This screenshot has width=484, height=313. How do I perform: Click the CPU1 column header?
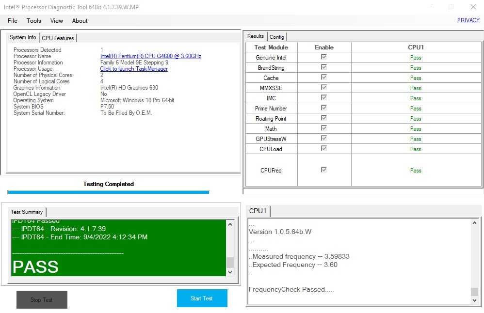[416, 47]
